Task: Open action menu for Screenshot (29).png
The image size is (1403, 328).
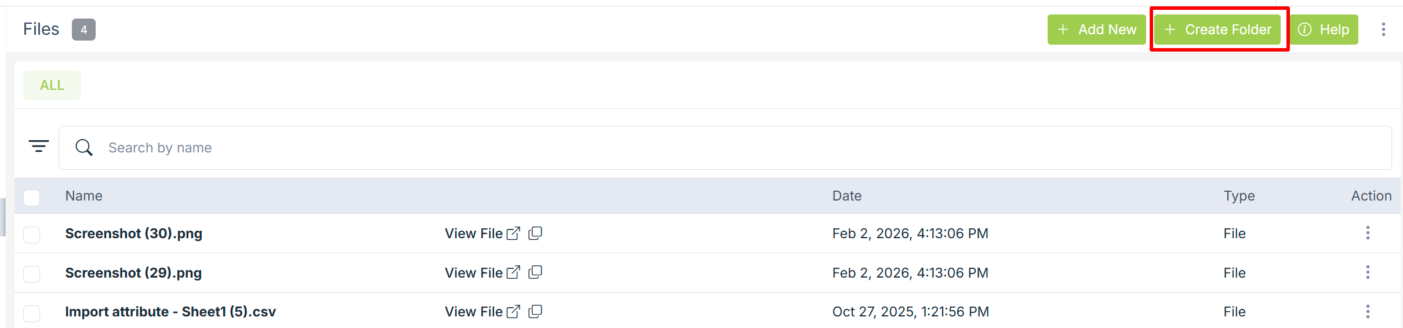Action: pos(1368,272)
